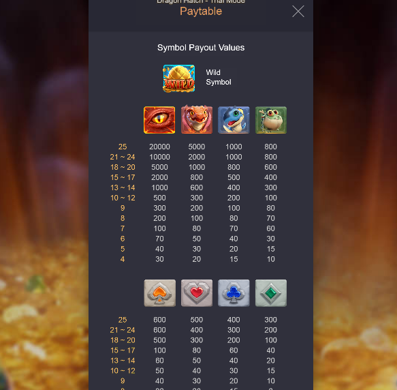The image size is (397, 390).
Task: Click the Paytable title heading
Action: [x=201, y=12]
